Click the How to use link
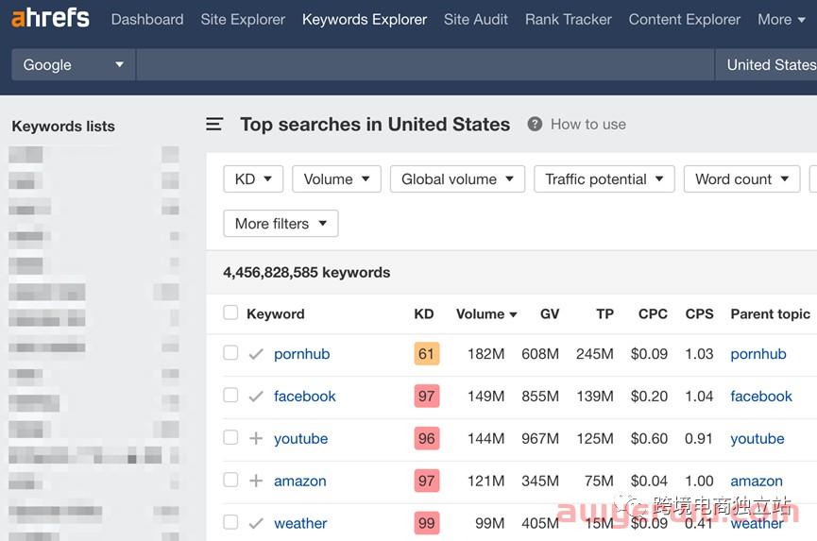Viewport: 817px width, 541px height. (588, 124)
